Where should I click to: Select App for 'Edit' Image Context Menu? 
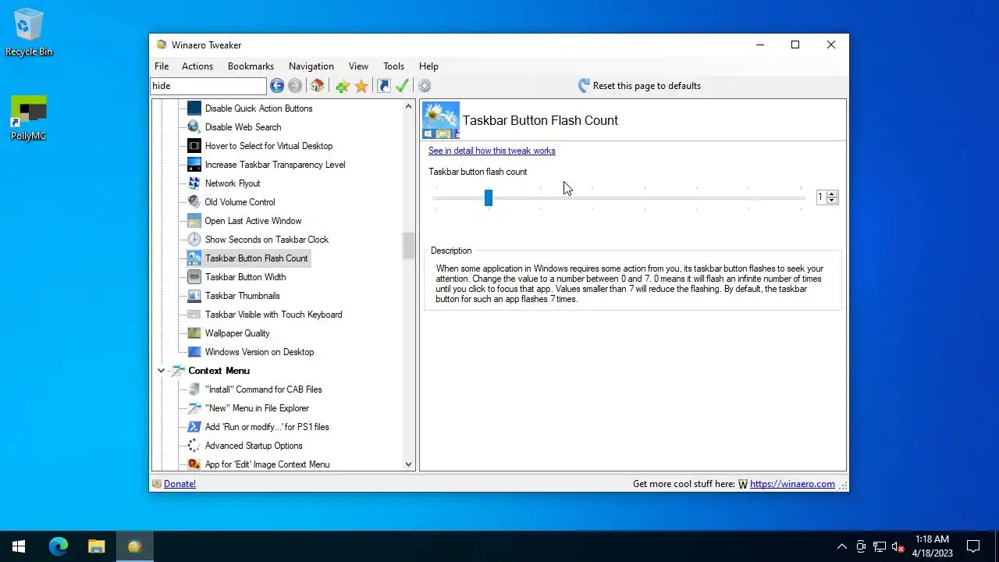tap(267, 464)
